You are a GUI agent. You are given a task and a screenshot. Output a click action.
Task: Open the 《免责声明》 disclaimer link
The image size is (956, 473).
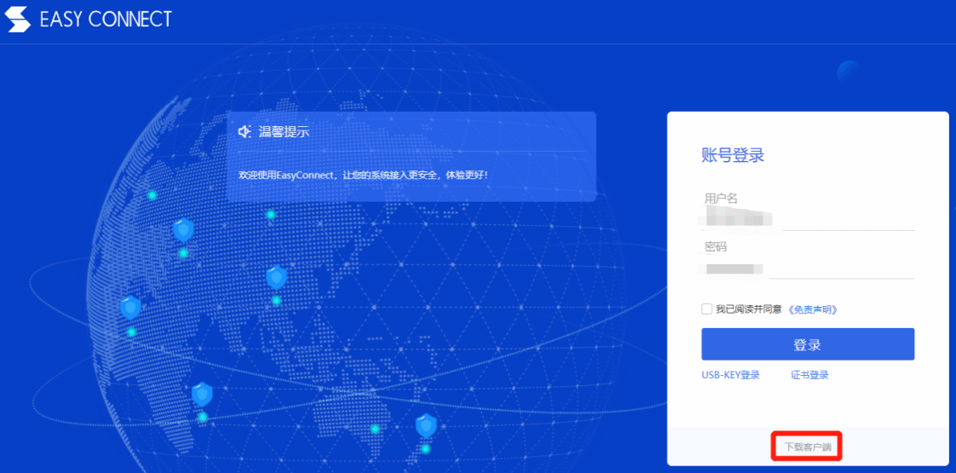(812, 309)
